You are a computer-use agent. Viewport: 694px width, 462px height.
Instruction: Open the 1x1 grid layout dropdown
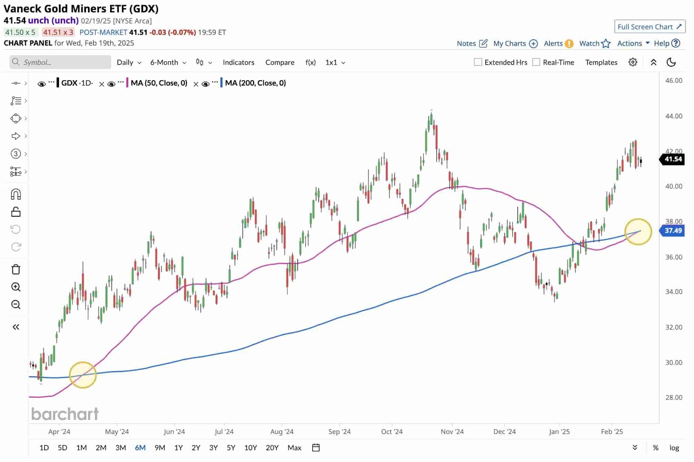(335, 62)
